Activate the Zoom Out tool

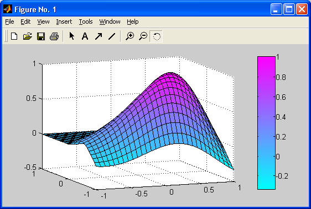pyautogui.click(x=143, y=36)
